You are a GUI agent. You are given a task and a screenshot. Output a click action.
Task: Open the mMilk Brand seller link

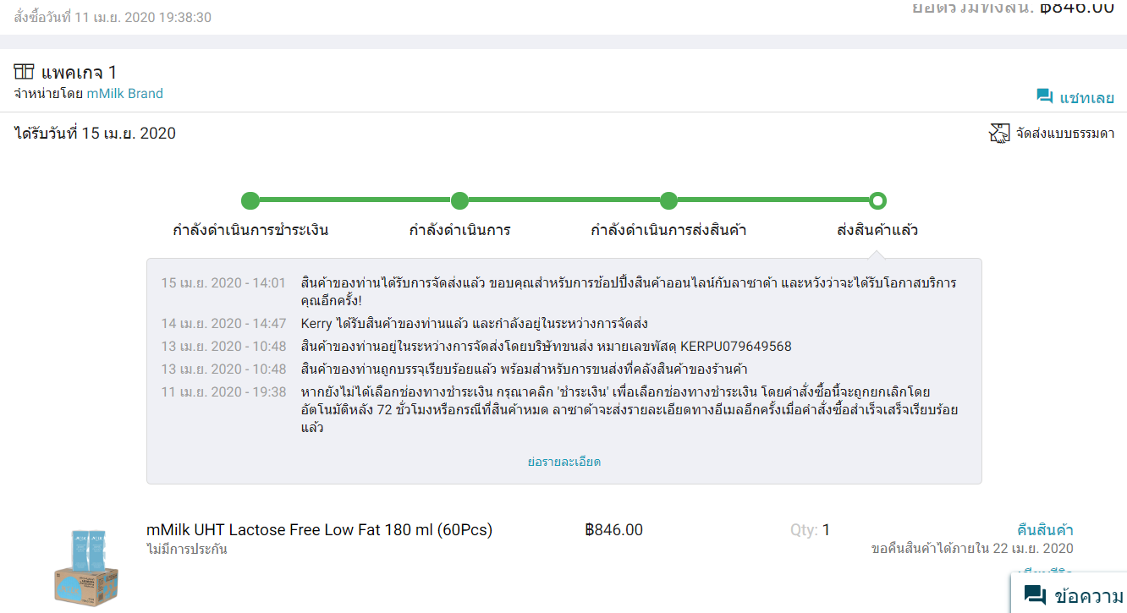pos(125,94)
